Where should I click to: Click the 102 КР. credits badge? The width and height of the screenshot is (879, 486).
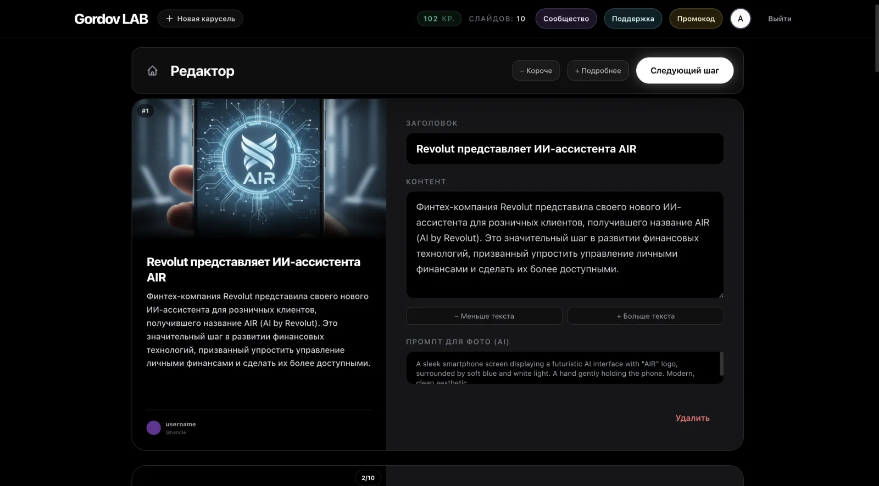(x=439, y=19)
